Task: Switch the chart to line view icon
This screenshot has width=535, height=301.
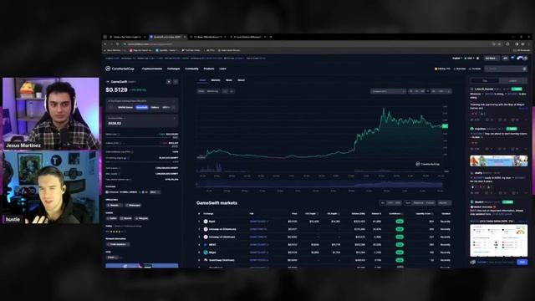Action: coord(225,91)
